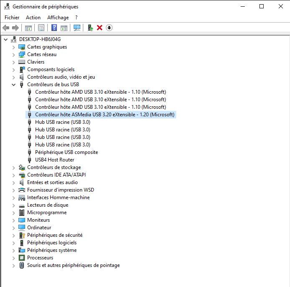Click the red X uninstall device icon
Screen dimensions: 290x287
[100, 28]
